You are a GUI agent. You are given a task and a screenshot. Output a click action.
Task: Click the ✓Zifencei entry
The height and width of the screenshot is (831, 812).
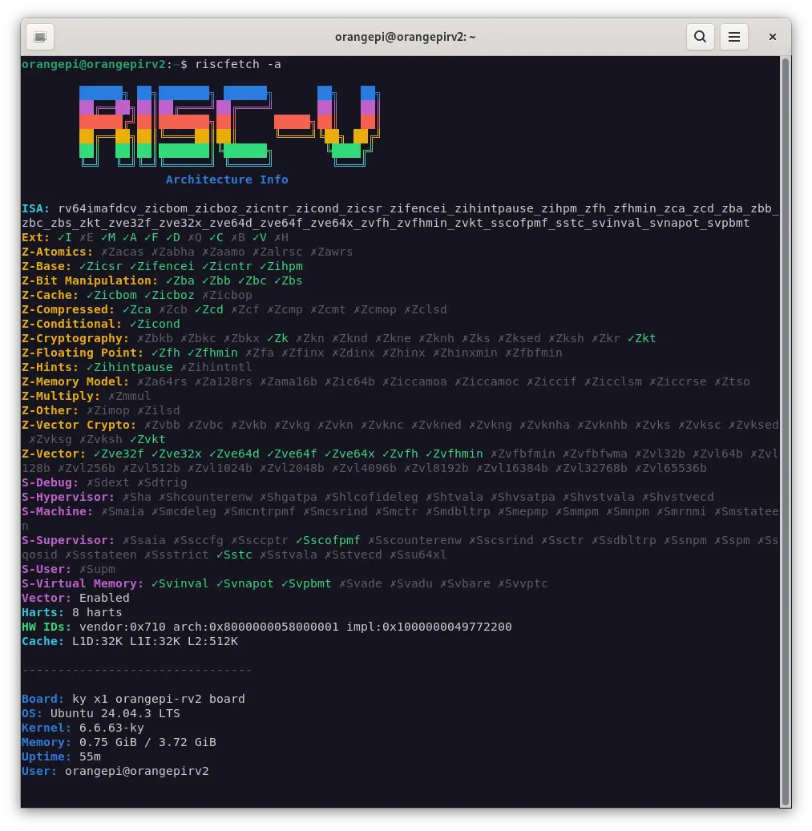coord(162,266)
